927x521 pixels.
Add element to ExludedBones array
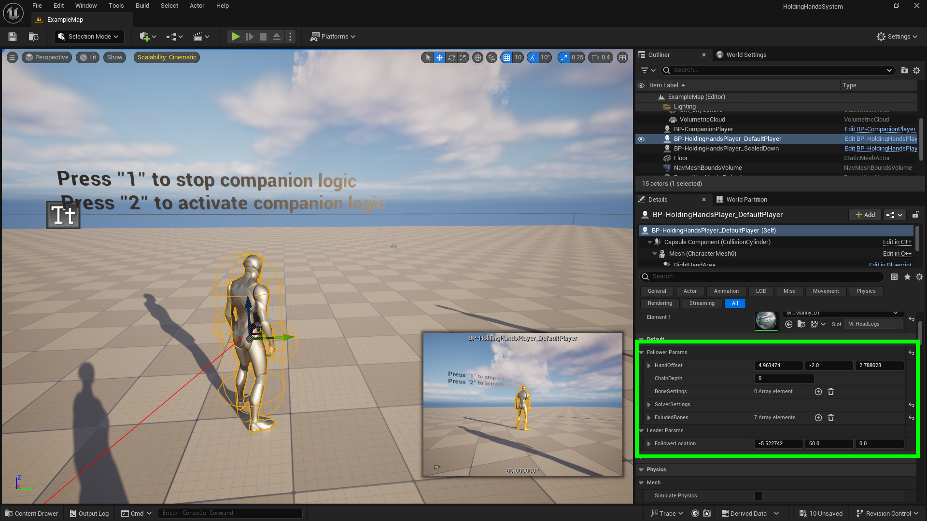[818, 418]
